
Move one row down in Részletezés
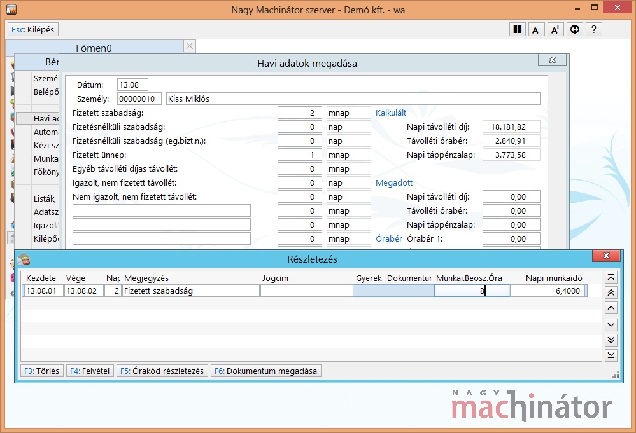coord(611,325)
